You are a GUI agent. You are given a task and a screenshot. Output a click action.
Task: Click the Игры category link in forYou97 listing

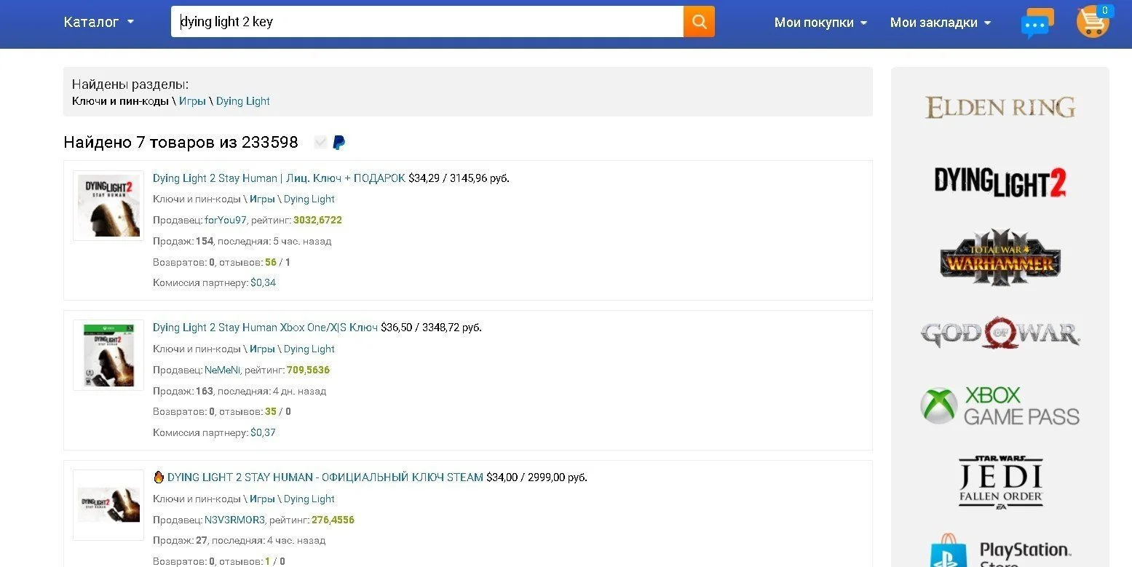point(262,199)
